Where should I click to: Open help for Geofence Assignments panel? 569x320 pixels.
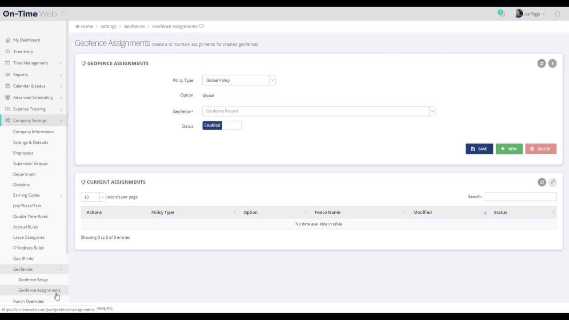[x=552, y=64]
